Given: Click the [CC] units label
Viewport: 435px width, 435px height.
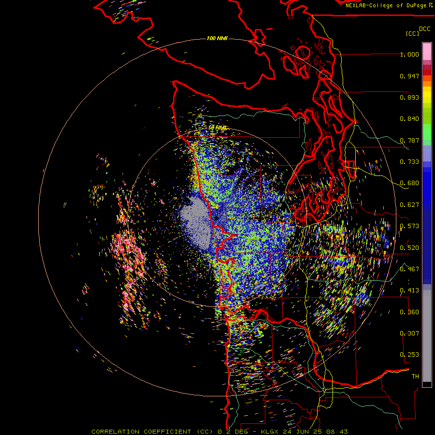Looking at the screenshot, I should click(x=412, y=33).
